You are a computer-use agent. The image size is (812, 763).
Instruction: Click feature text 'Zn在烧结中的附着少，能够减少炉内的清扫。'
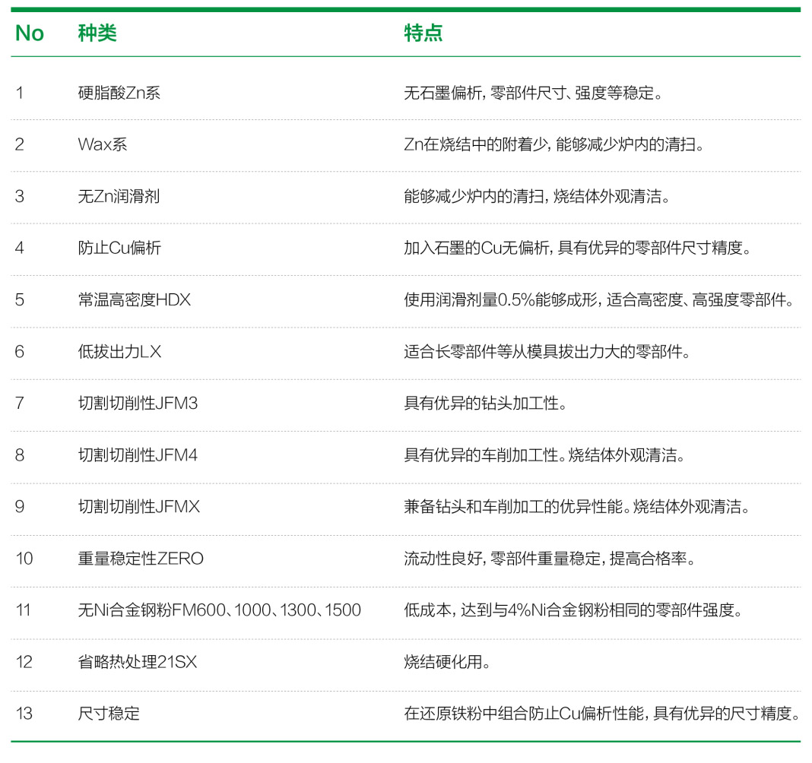pyautogui.click(x=554, y=144)
